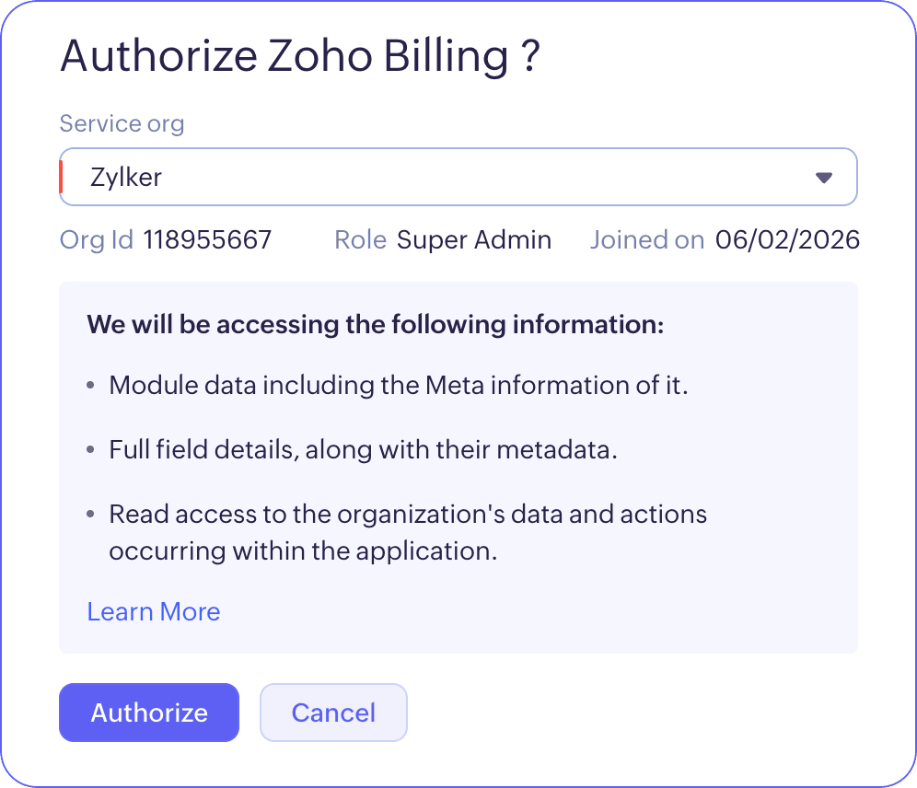The height and width of the screenshot is (788, 917).
Task: Click the Service org dropdown arrow
Action: (824, 178)
